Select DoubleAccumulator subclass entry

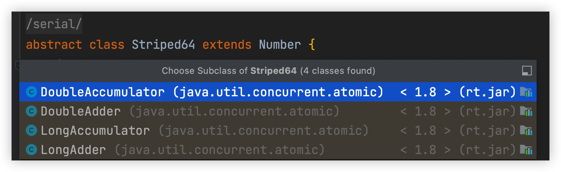[278, 92]
